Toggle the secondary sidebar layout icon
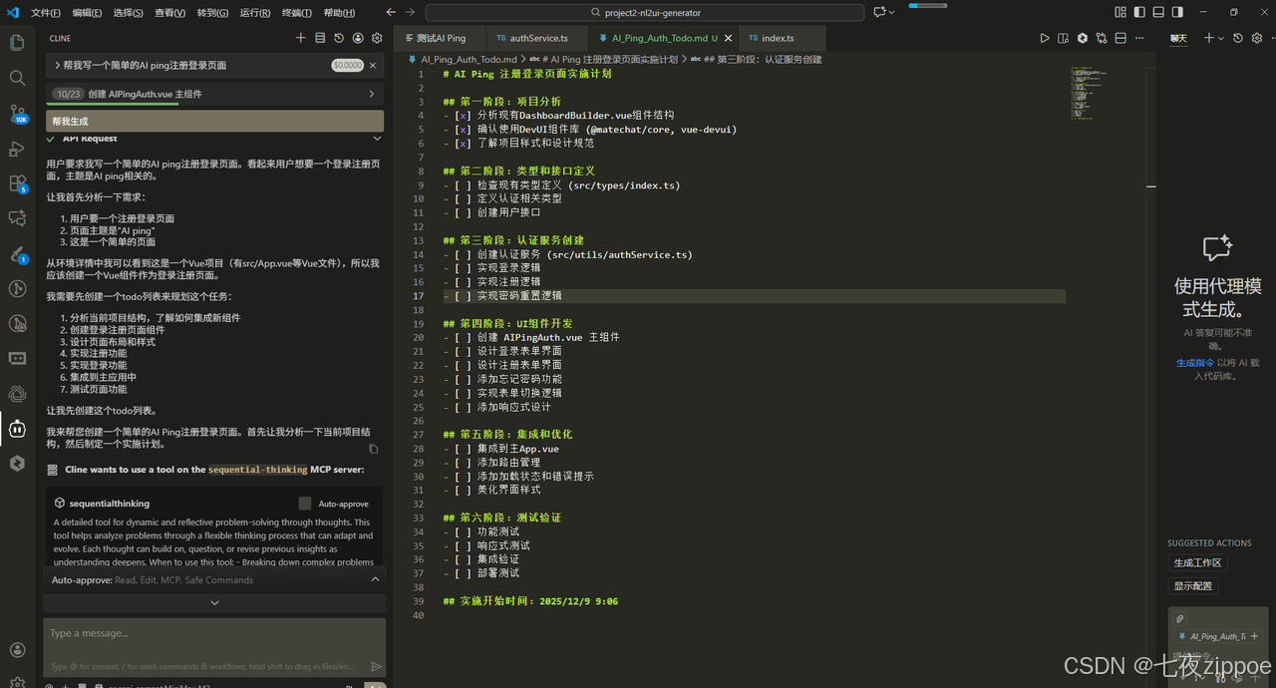The height and width of the screenshot is (688, 1276). point(1178,13)
